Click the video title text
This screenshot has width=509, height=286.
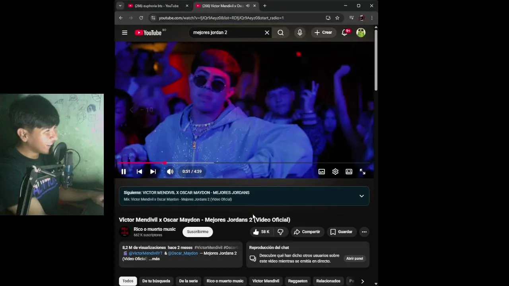click(204, 220)
